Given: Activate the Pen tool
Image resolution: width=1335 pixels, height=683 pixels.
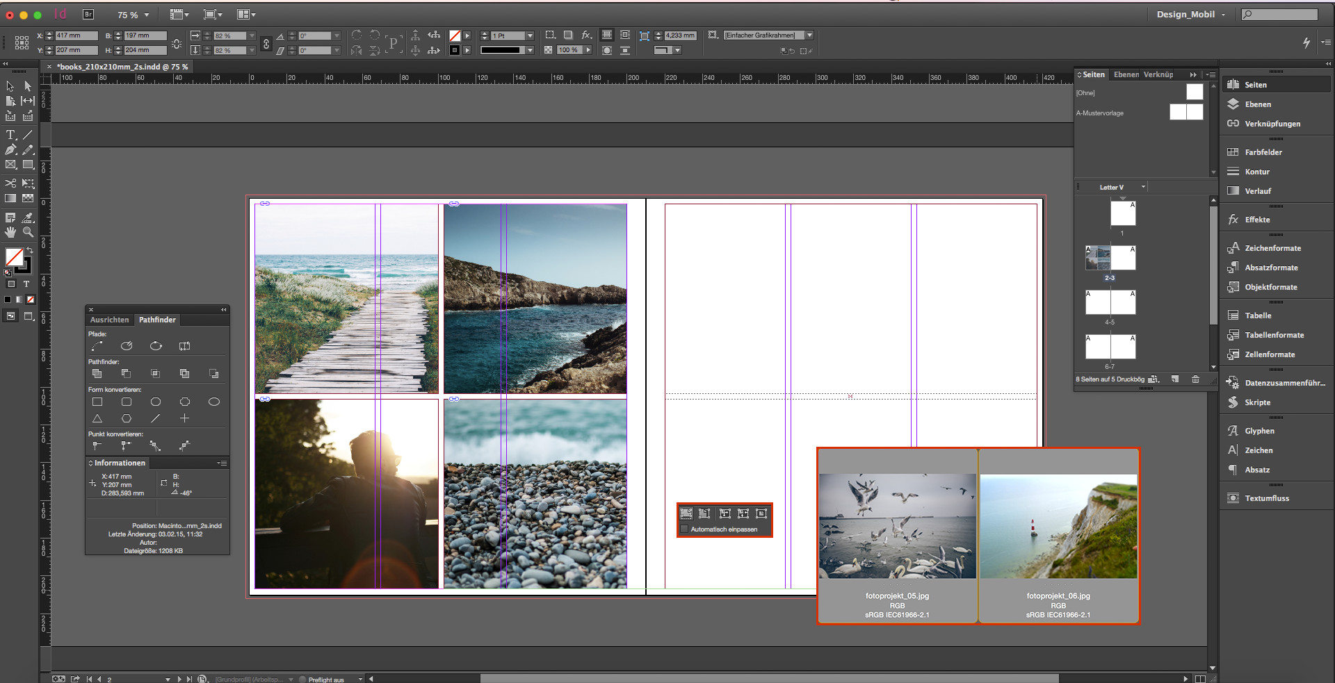Looking at the screenshot, I should (10, 149).
